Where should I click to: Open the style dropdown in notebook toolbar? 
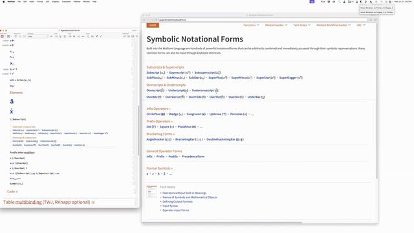(38, 36)
